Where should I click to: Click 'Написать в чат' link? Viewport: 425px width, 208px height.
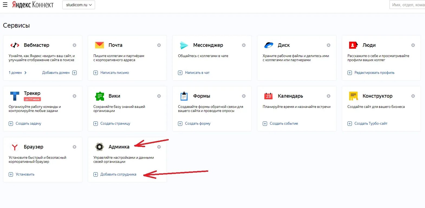tap(197, 72)
